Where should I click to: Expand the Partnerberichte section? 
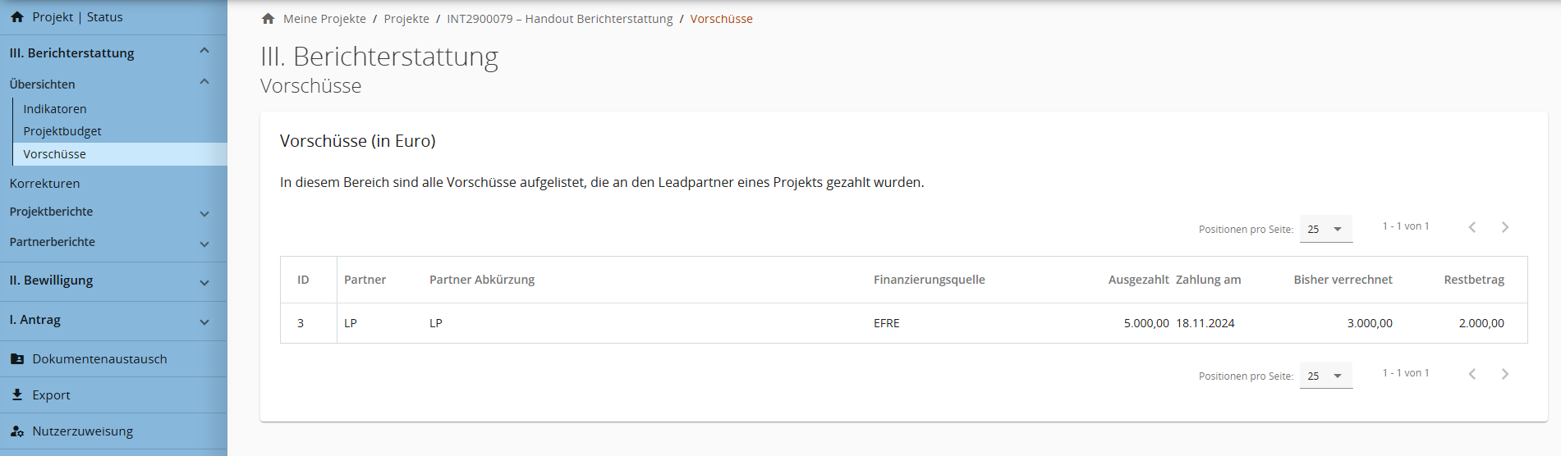coord(204,244)
